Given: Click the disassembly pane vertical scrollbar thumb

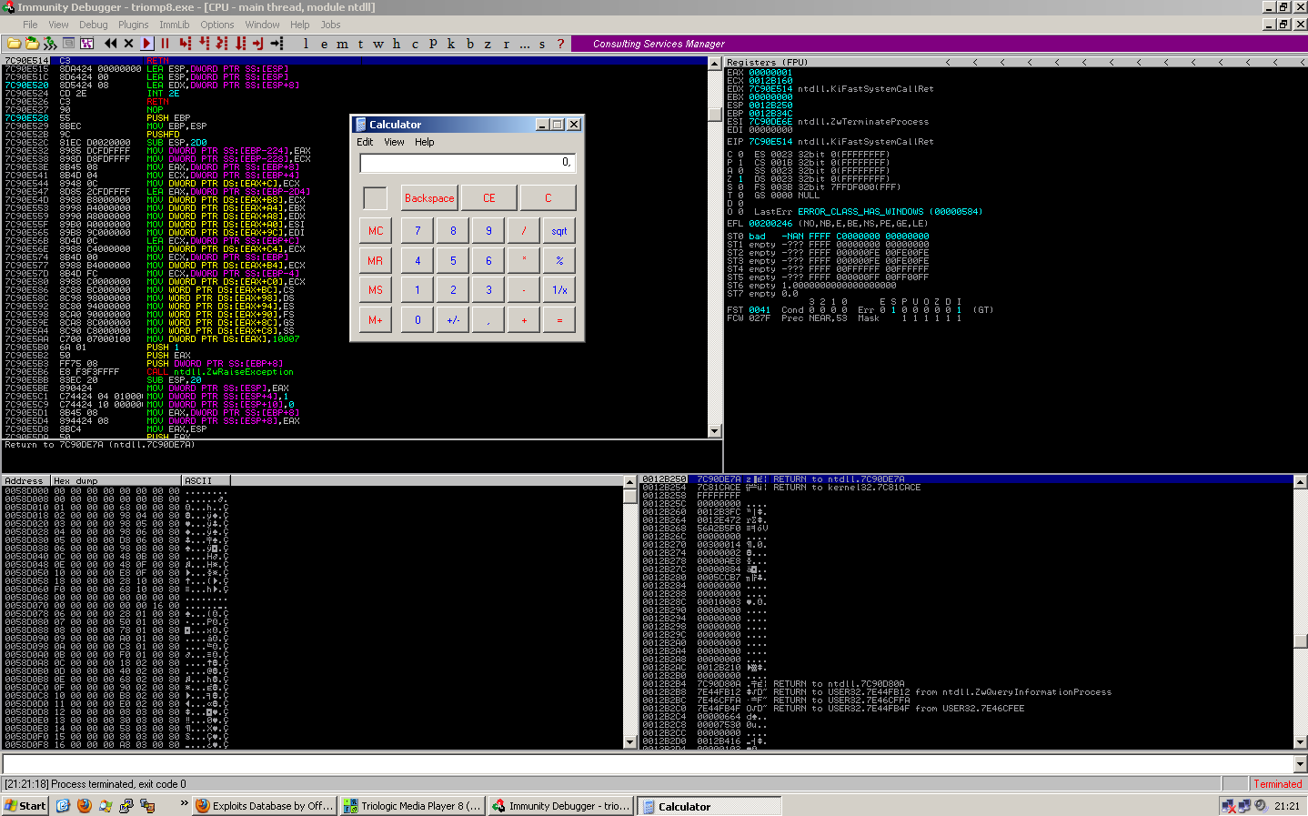Looking at the screenshot, I should tap(715, 114).
